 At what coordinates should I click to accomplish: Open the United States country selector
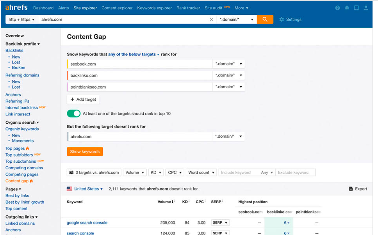[x=85, y=188]
